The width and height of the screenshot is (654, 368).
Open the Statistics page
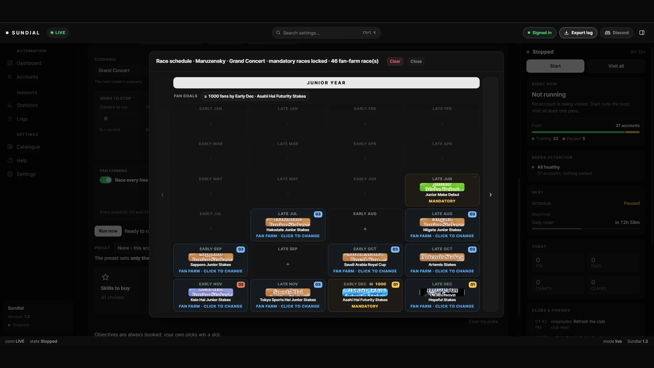point(27,105)
